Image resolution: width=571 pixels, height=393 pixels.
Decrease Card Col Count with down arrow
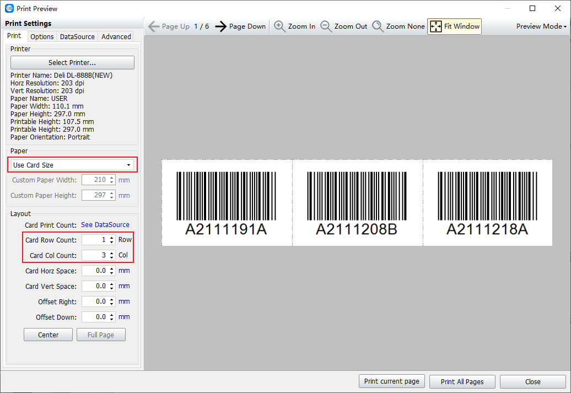pyautogui.click(x=112, y=257)
